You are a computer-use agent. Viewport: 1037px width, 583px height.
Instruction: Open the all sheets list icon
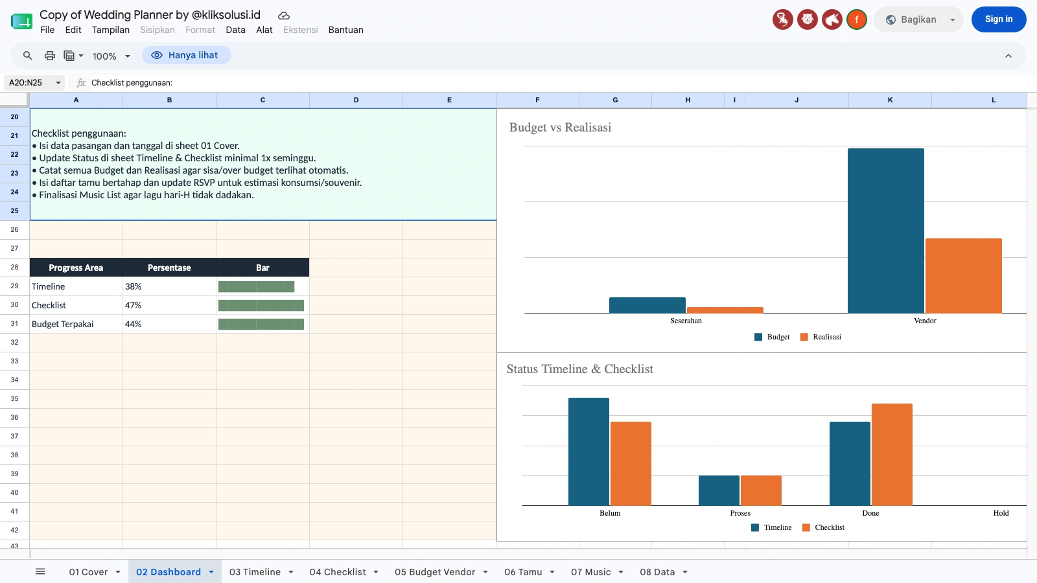click(x=40, y=571)
